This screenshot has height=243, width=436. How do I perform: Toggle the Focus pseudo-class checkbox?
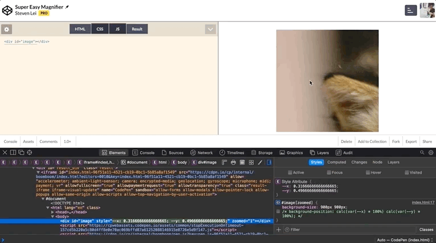click(329, 173)
